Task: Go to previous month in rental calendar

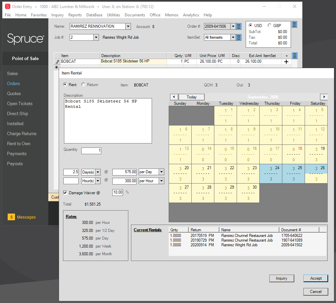Action: tap(174, 97)
